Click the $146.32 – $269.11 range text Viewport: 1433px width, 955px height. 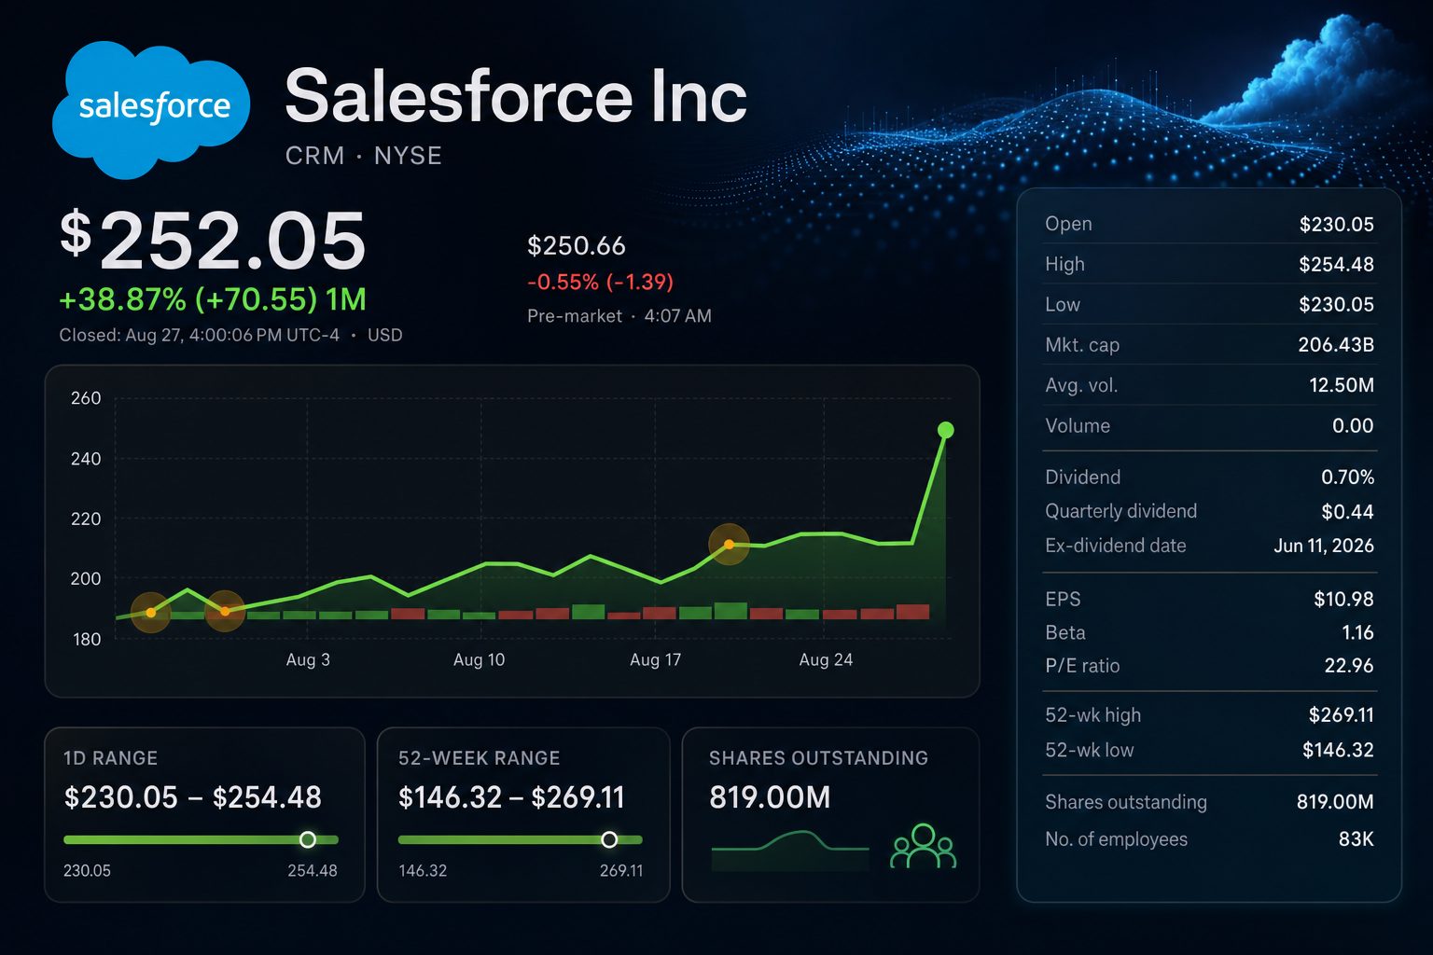pyautogui.click(x=511, y=797)
